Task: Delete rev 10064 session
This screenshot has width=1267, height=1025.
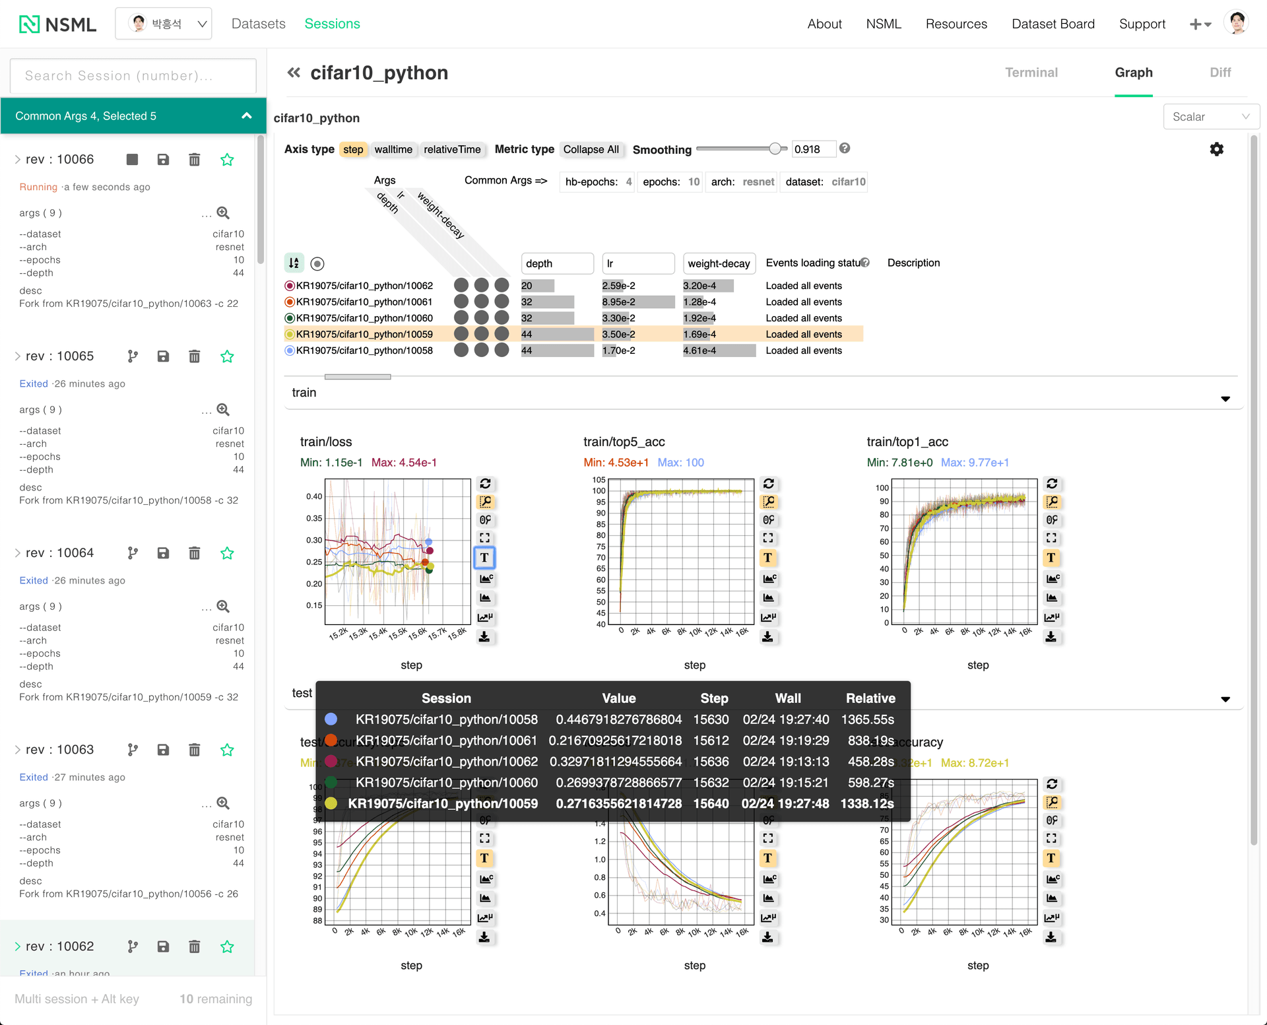Action: click(x=194, y=553)
